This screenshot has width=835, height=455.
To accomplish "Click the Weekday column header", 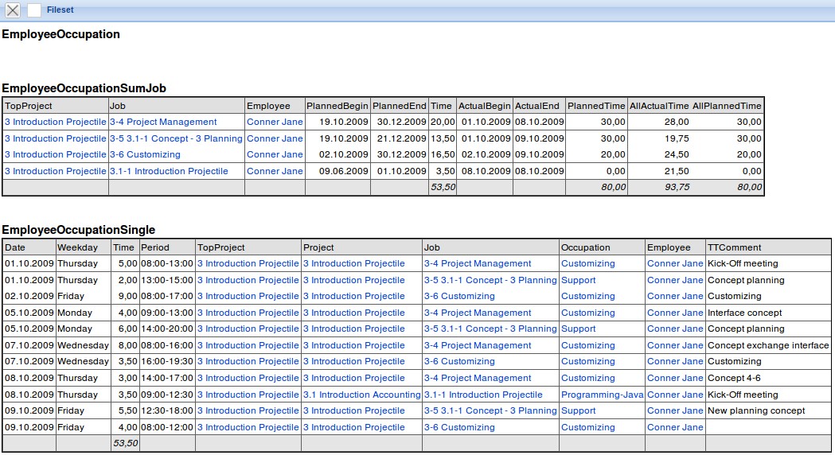I will click(77, 247).
